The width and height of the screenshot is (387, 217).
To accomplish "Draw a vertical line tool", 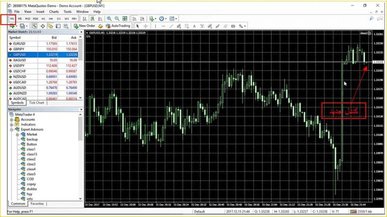I will coord(156,26).
